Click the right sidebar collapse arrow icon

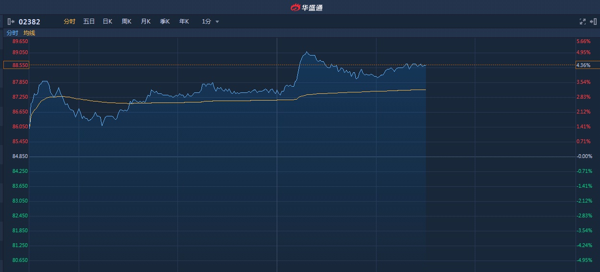point(593,22)
